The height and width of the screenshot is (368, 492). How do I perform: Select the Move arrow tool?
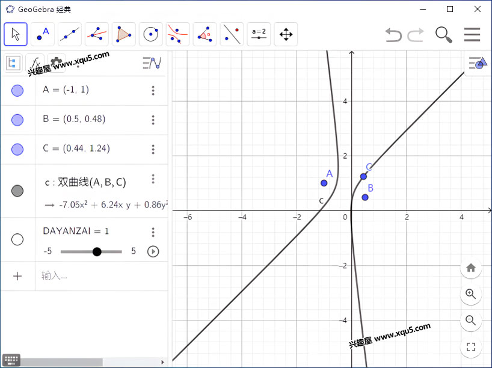click(16, 34)
